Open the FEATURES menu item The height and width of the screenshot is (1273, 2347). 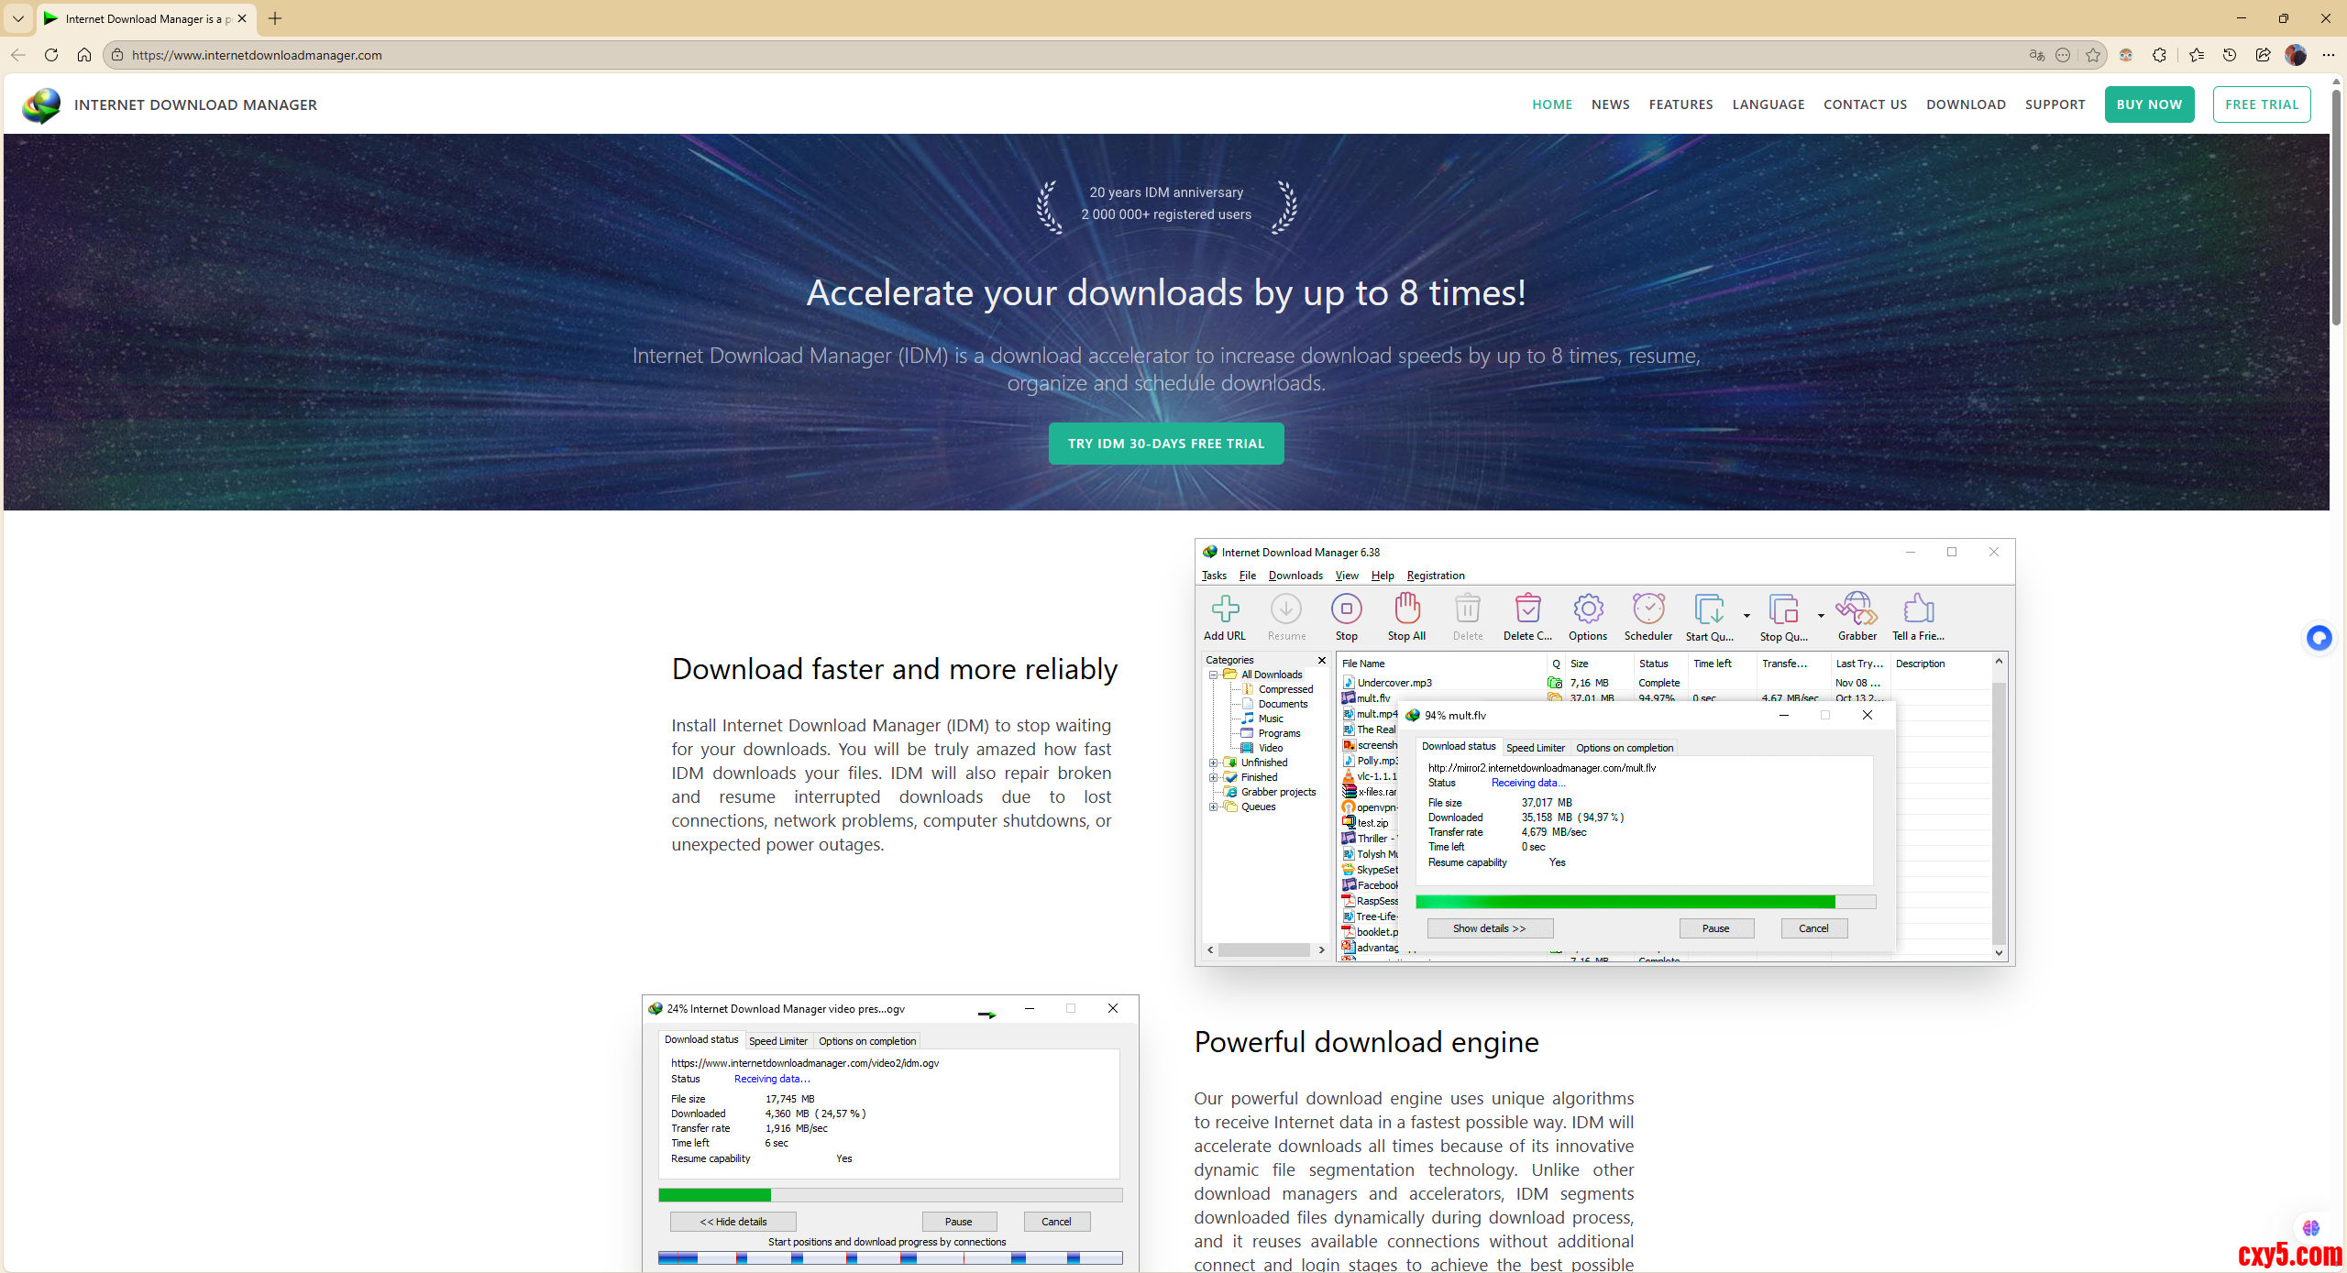(x=1680, y=104)
